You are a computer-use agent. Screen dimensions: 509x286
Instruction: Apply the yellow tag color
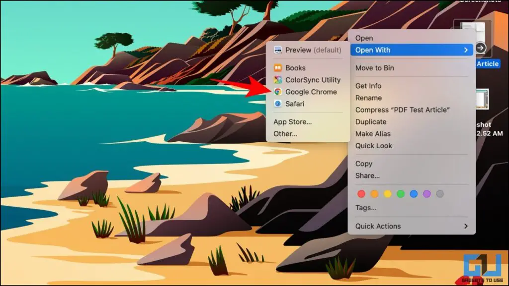coord(388,194)
